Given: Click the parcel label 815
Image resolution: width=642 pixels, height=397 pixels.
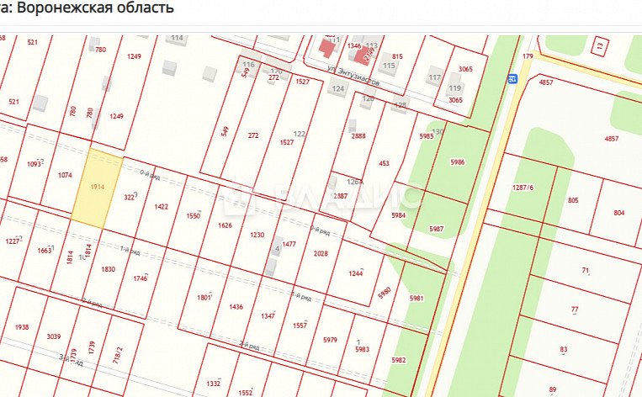Looking at the screenshot, I should [x=397, y=57].
